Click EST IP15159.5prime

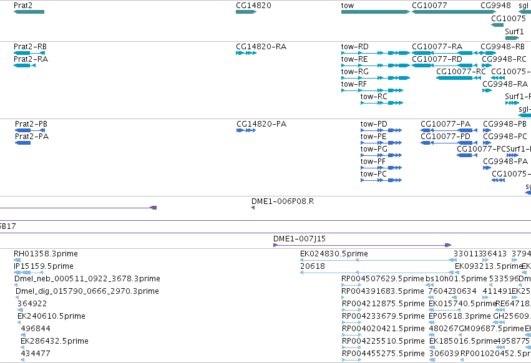tap(29, 273)
